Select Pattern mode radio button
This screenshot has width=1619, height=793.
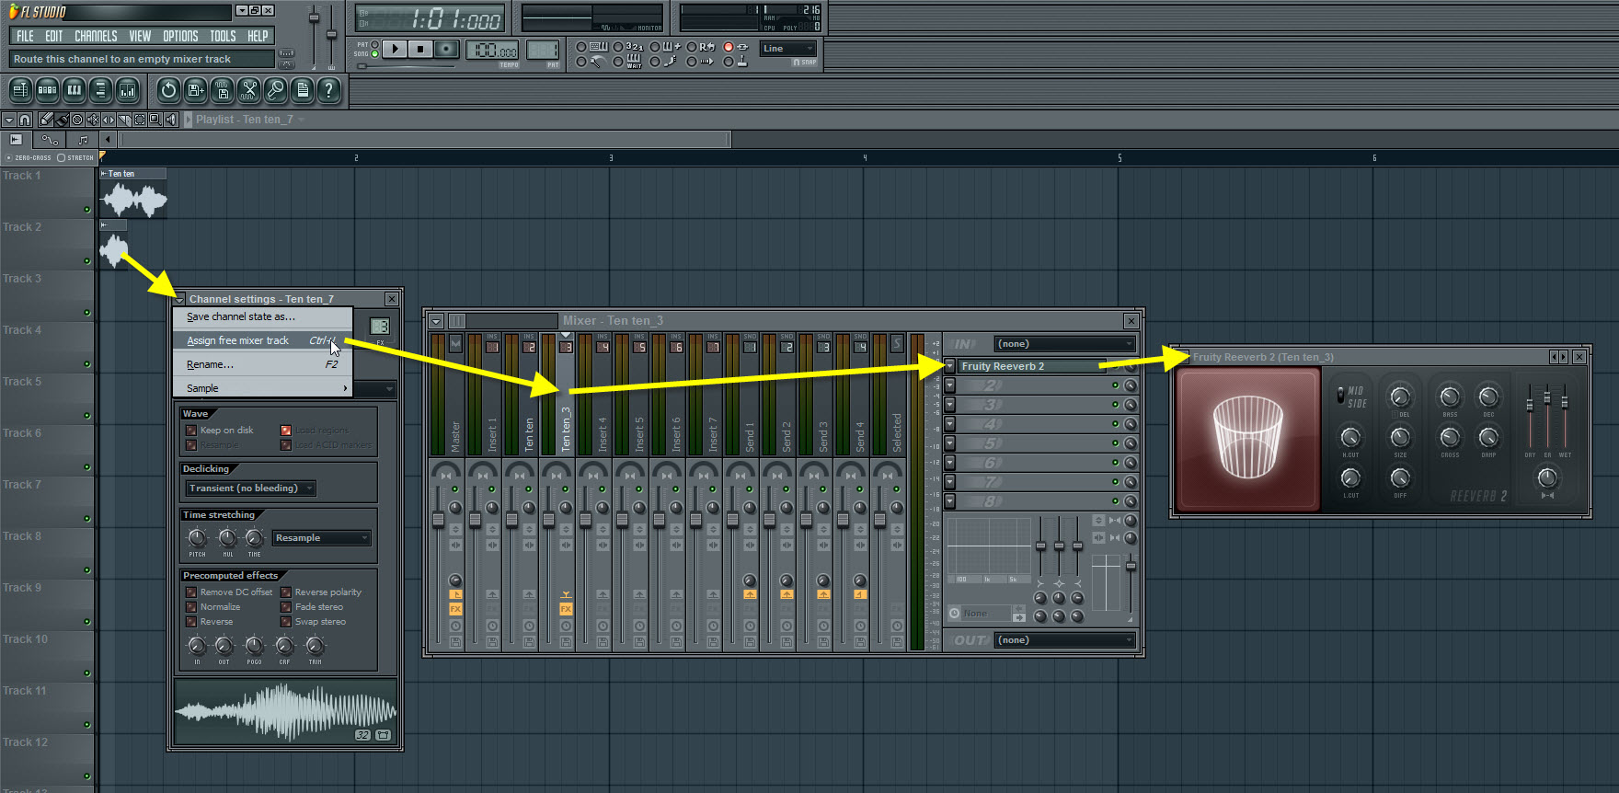click(374, 44)
